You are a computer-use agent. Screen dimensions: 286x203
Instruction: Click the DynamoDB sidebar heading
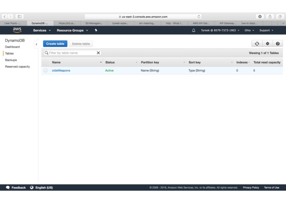pos(15,40)
